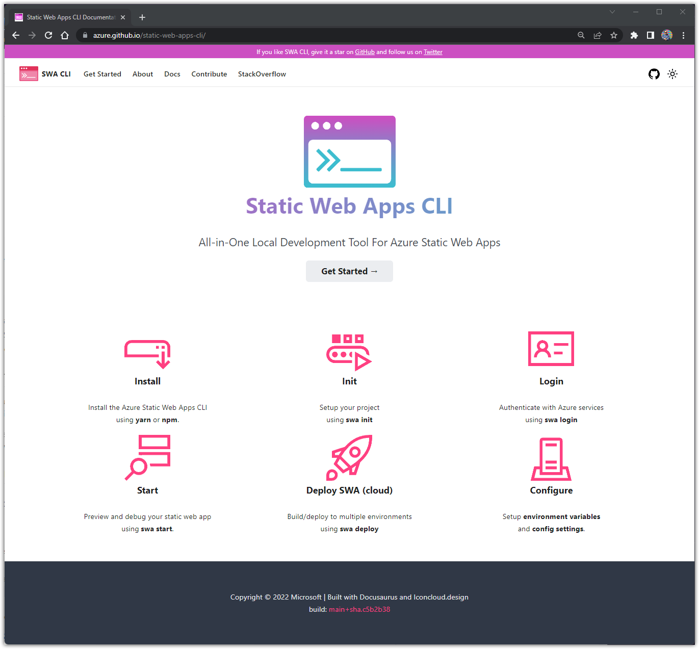Click the Start search-server icon
Image resolution: width=699 pixels, height=649 pixels.
click(147, 457)
